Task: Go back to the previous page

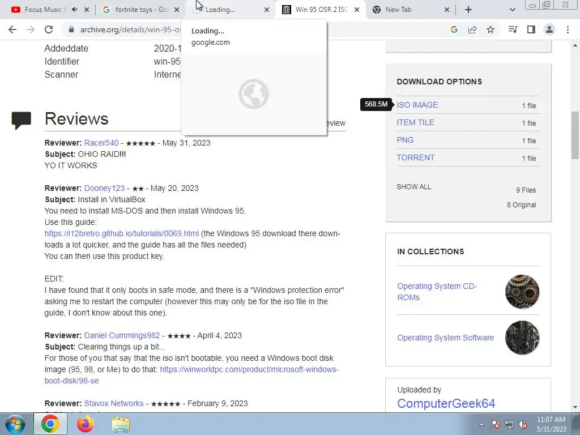Action: click(12, 29)
